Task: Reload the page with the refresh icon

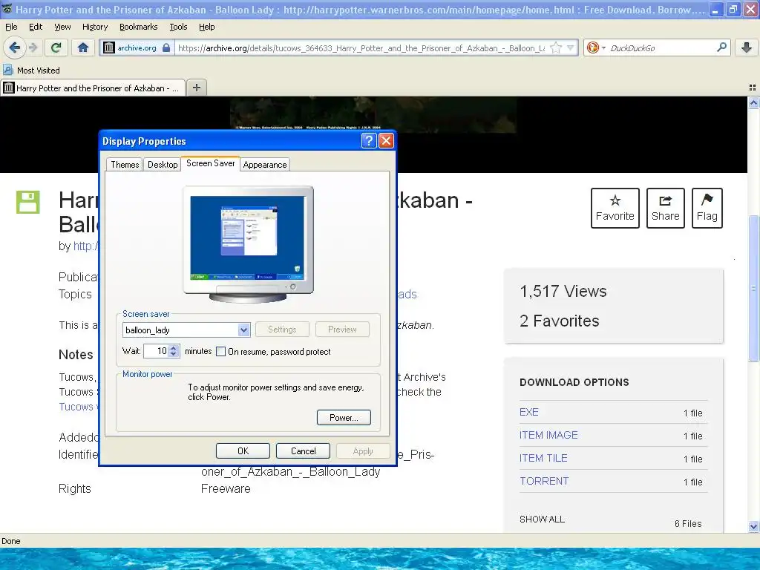Action: (x=56, y=47)
